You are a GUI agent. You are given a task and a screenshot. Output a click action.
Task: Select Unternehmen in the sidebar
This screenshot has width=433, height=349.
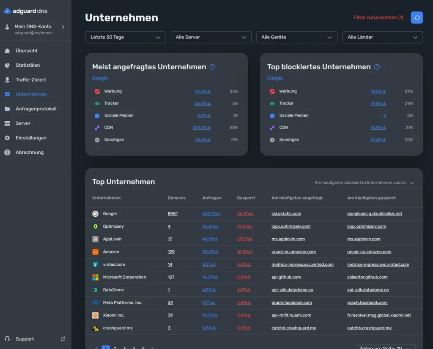point(31,94)
